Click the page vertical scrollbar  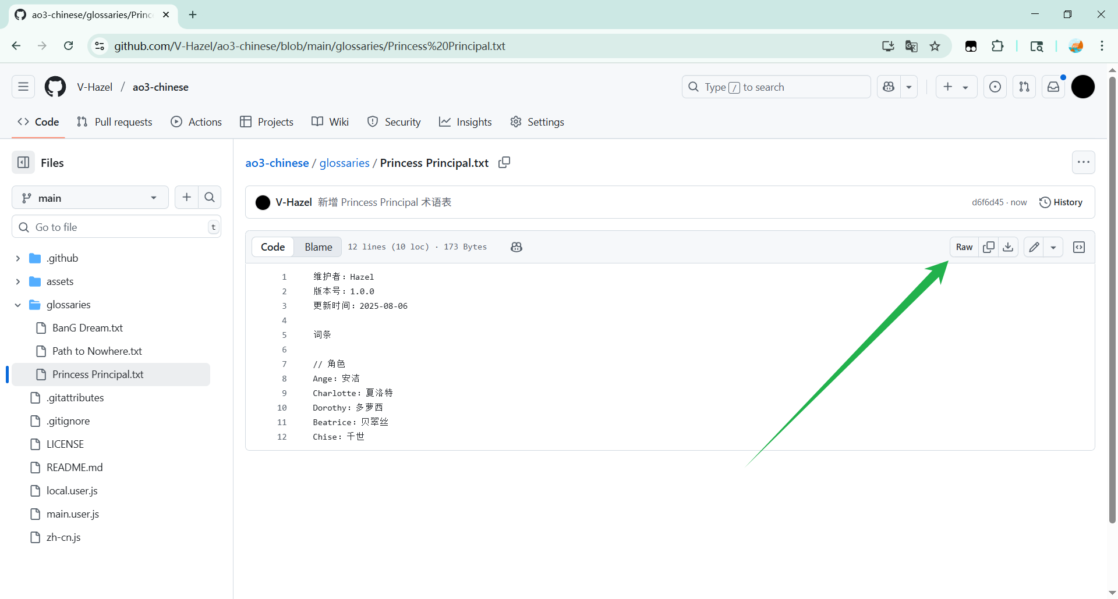(1112, 291)
